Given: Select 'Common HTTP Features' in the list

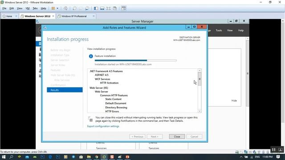Looking at the screenshot, I should coord(114,96).
